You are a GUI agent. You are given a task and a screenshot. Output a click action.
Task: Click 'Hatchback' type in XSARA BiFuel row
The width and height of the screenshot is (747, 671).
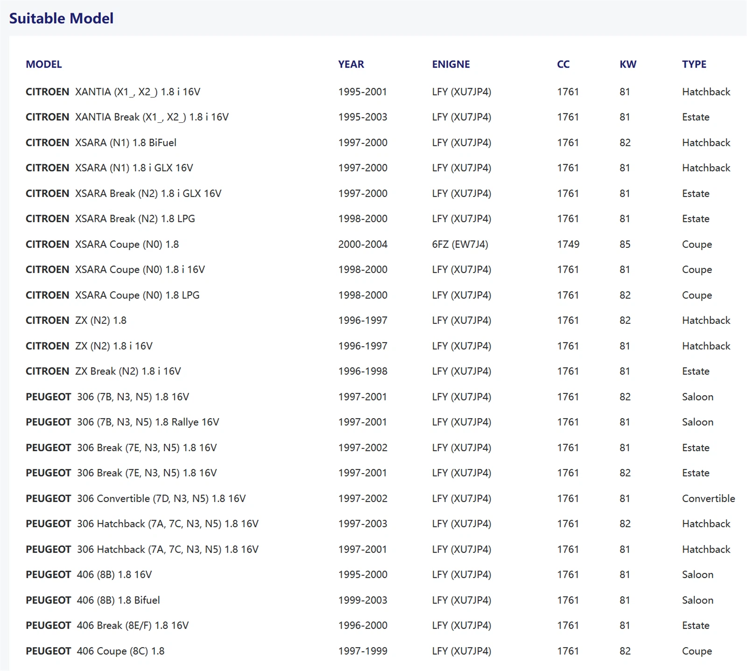point(706,143)
